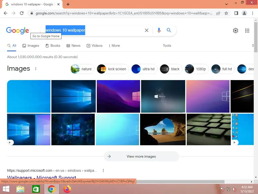Reload the current page
Viewport: 258px width, 194px height.
pos(22,13)
